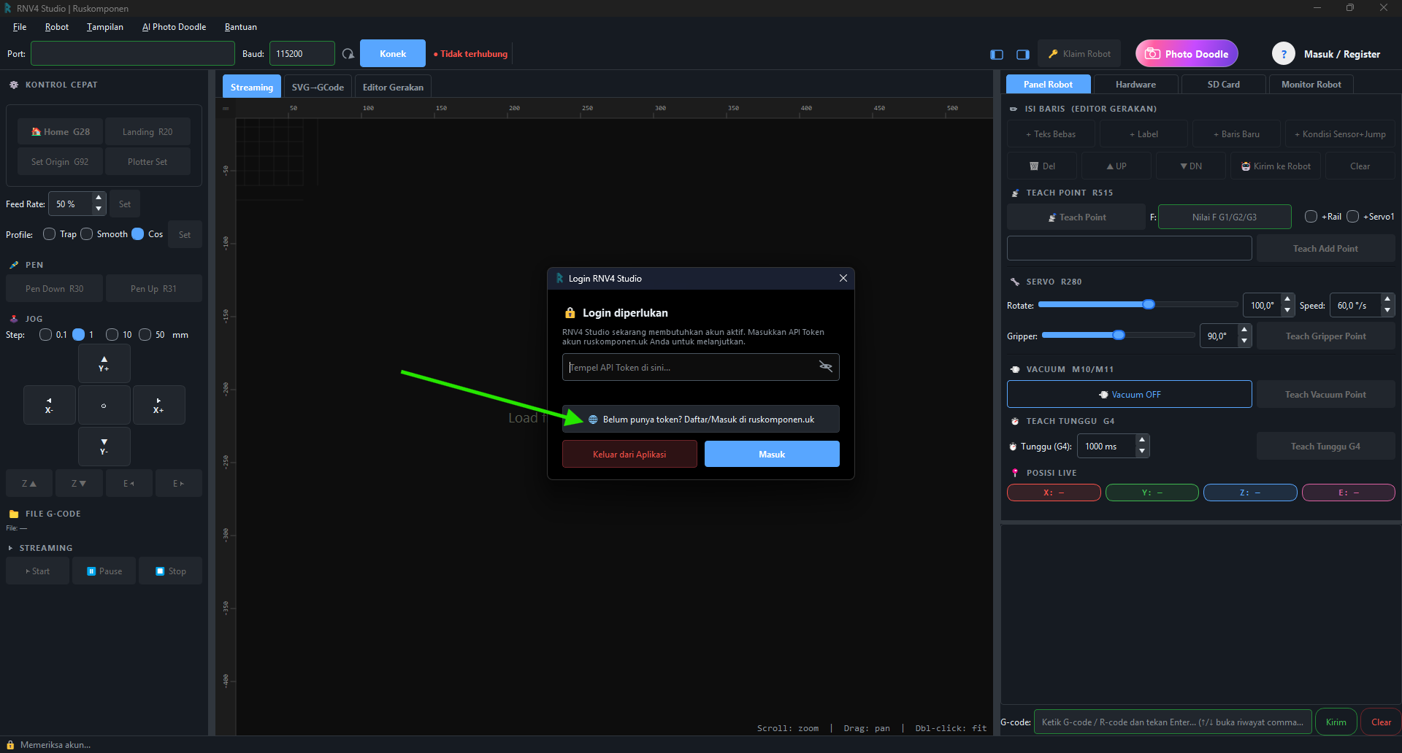1402x753 pixels.
Task: Toggle the right sidebar panel icon
Action: click(1023, 54)
